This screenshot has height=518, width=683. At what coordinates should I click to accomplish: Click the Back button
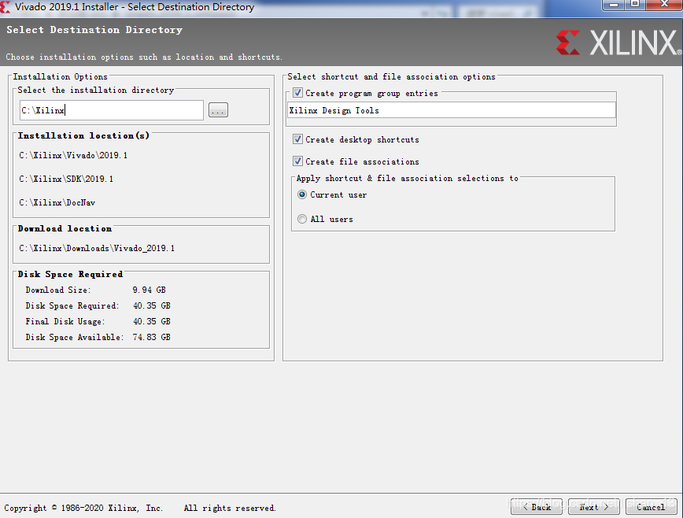(537, 507)
